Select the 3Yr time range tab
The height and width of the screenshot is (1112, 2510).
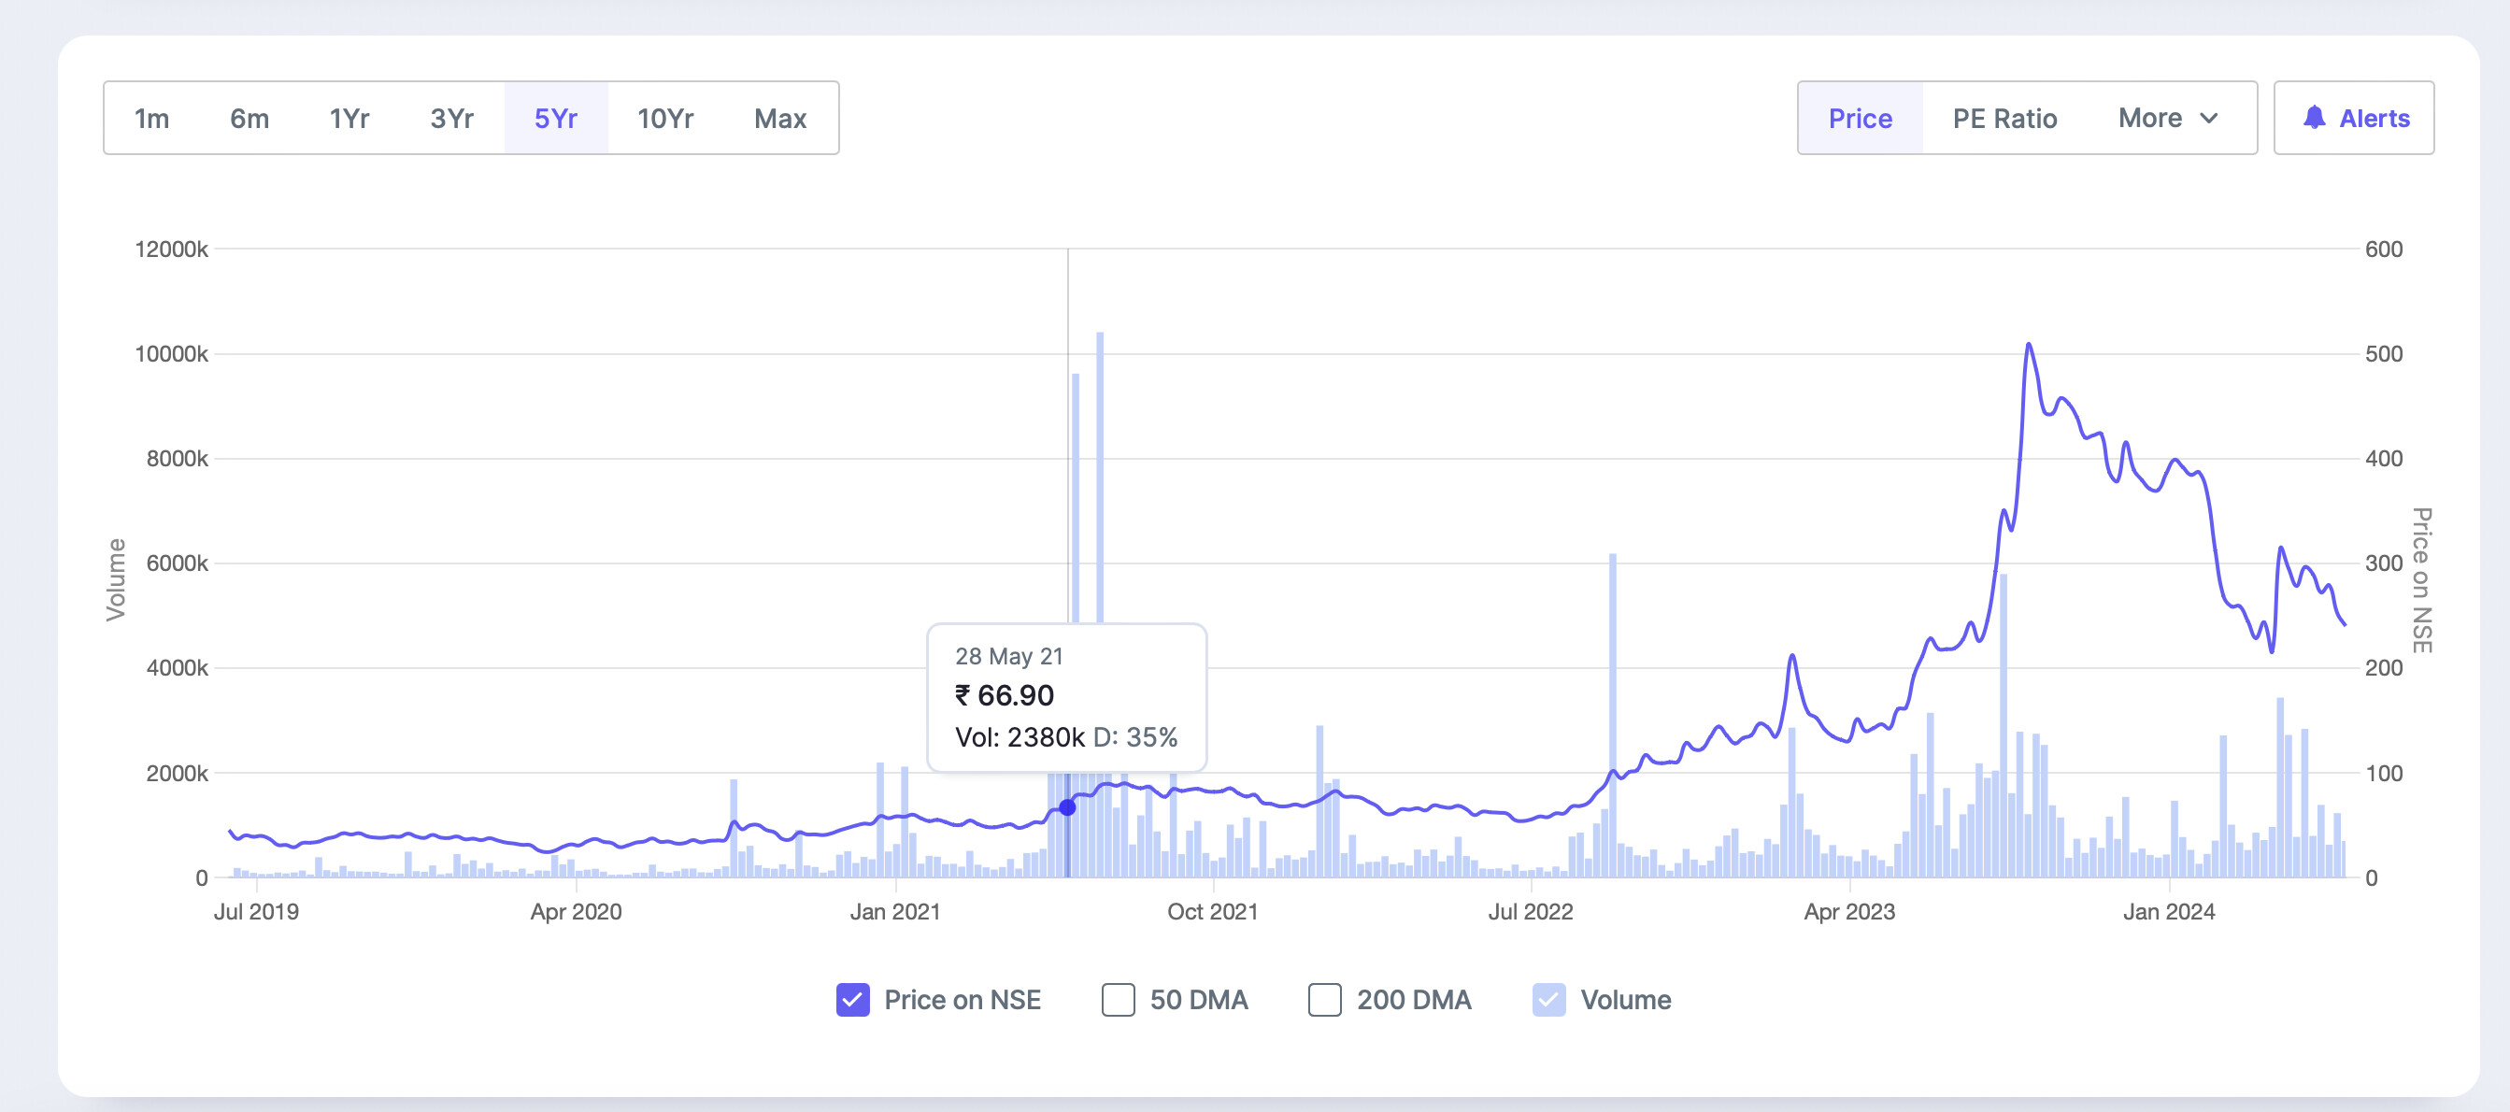(451, 118)
